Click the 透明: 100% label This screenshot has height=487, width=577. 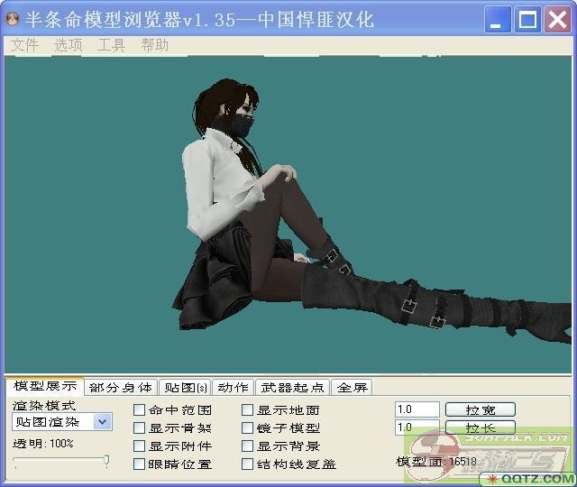point(43,444)
